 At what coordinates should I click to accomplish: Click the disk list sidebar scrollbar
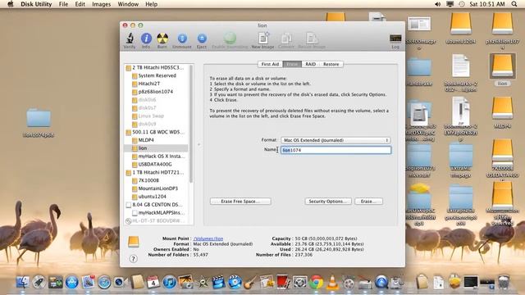point(191,124)
